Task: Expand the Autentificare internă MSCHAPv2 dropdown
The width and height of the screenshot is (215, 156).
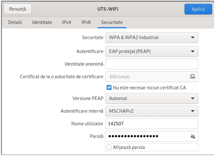Action: coord(152,111)
